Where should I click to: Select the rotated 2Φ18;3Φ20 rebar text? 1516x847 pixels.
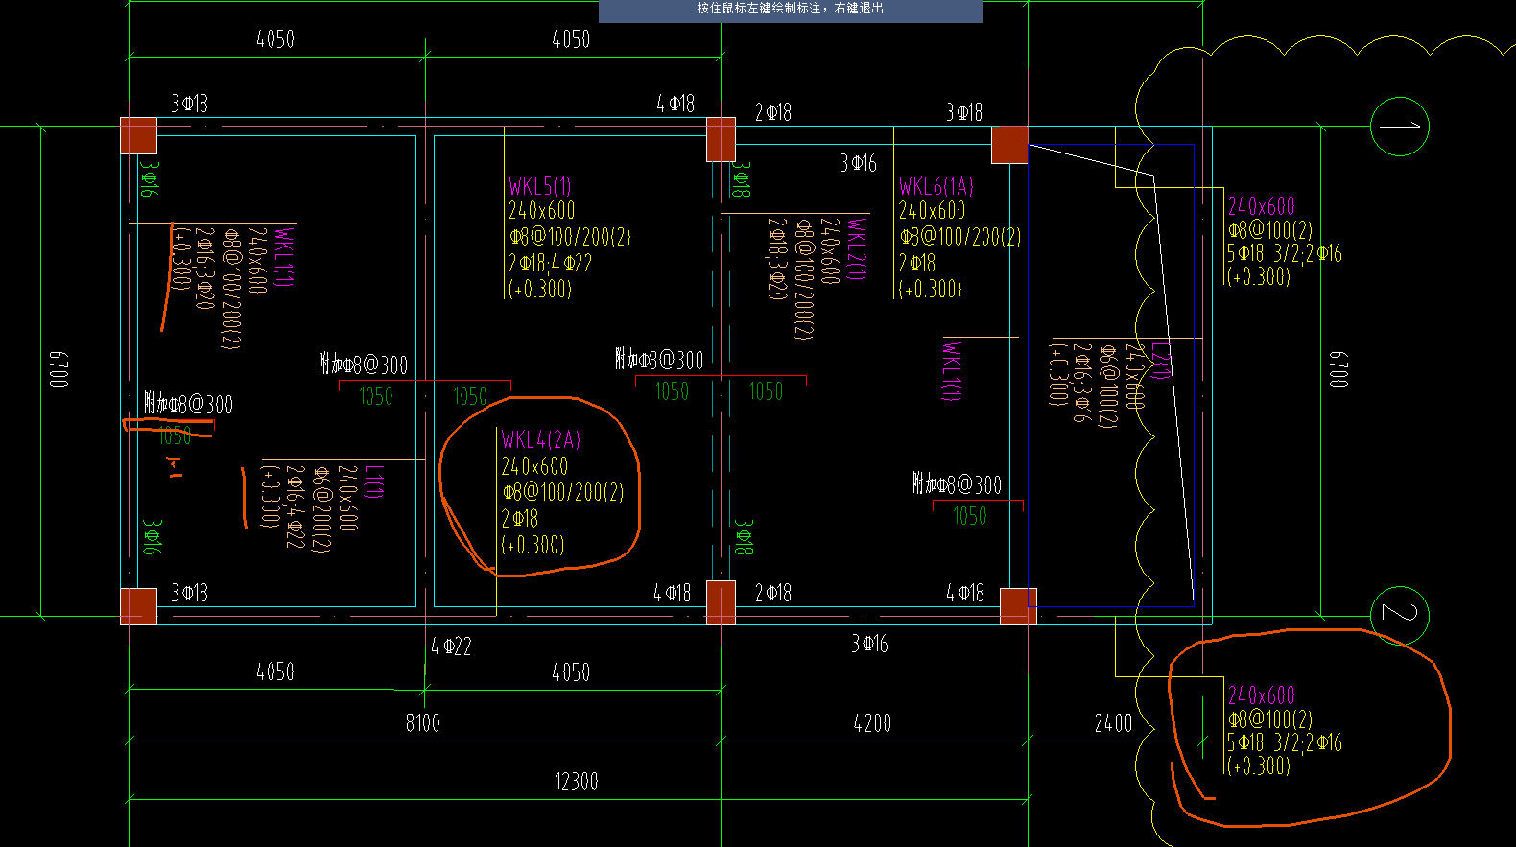777,258
